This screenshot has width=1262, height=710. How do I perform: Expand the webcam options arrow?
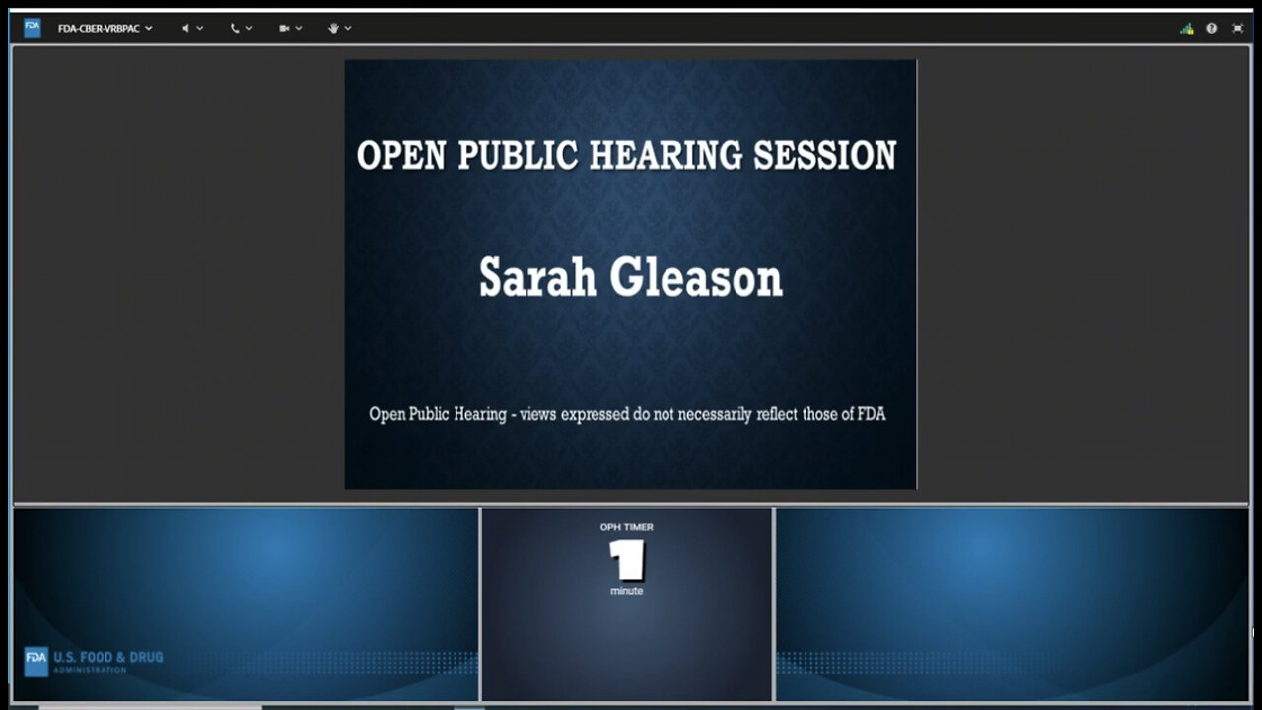(x=299, y=28)
